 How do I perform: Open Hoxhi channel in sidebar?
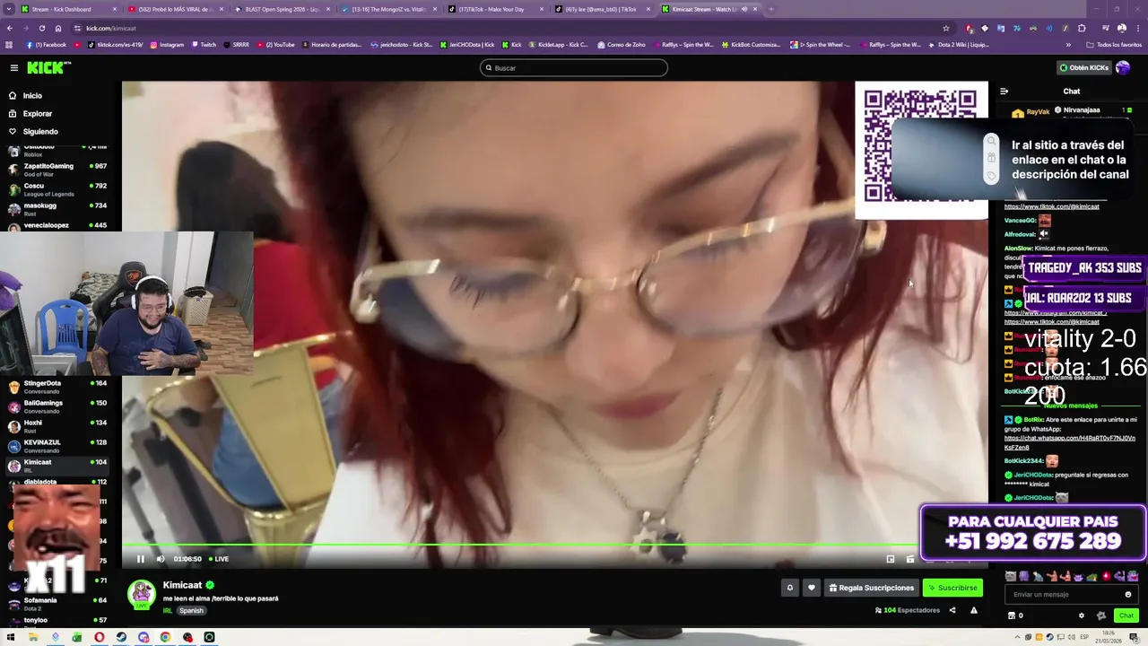58,426
